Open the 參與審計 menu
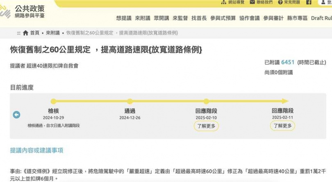332x182 pixels. 273,18
